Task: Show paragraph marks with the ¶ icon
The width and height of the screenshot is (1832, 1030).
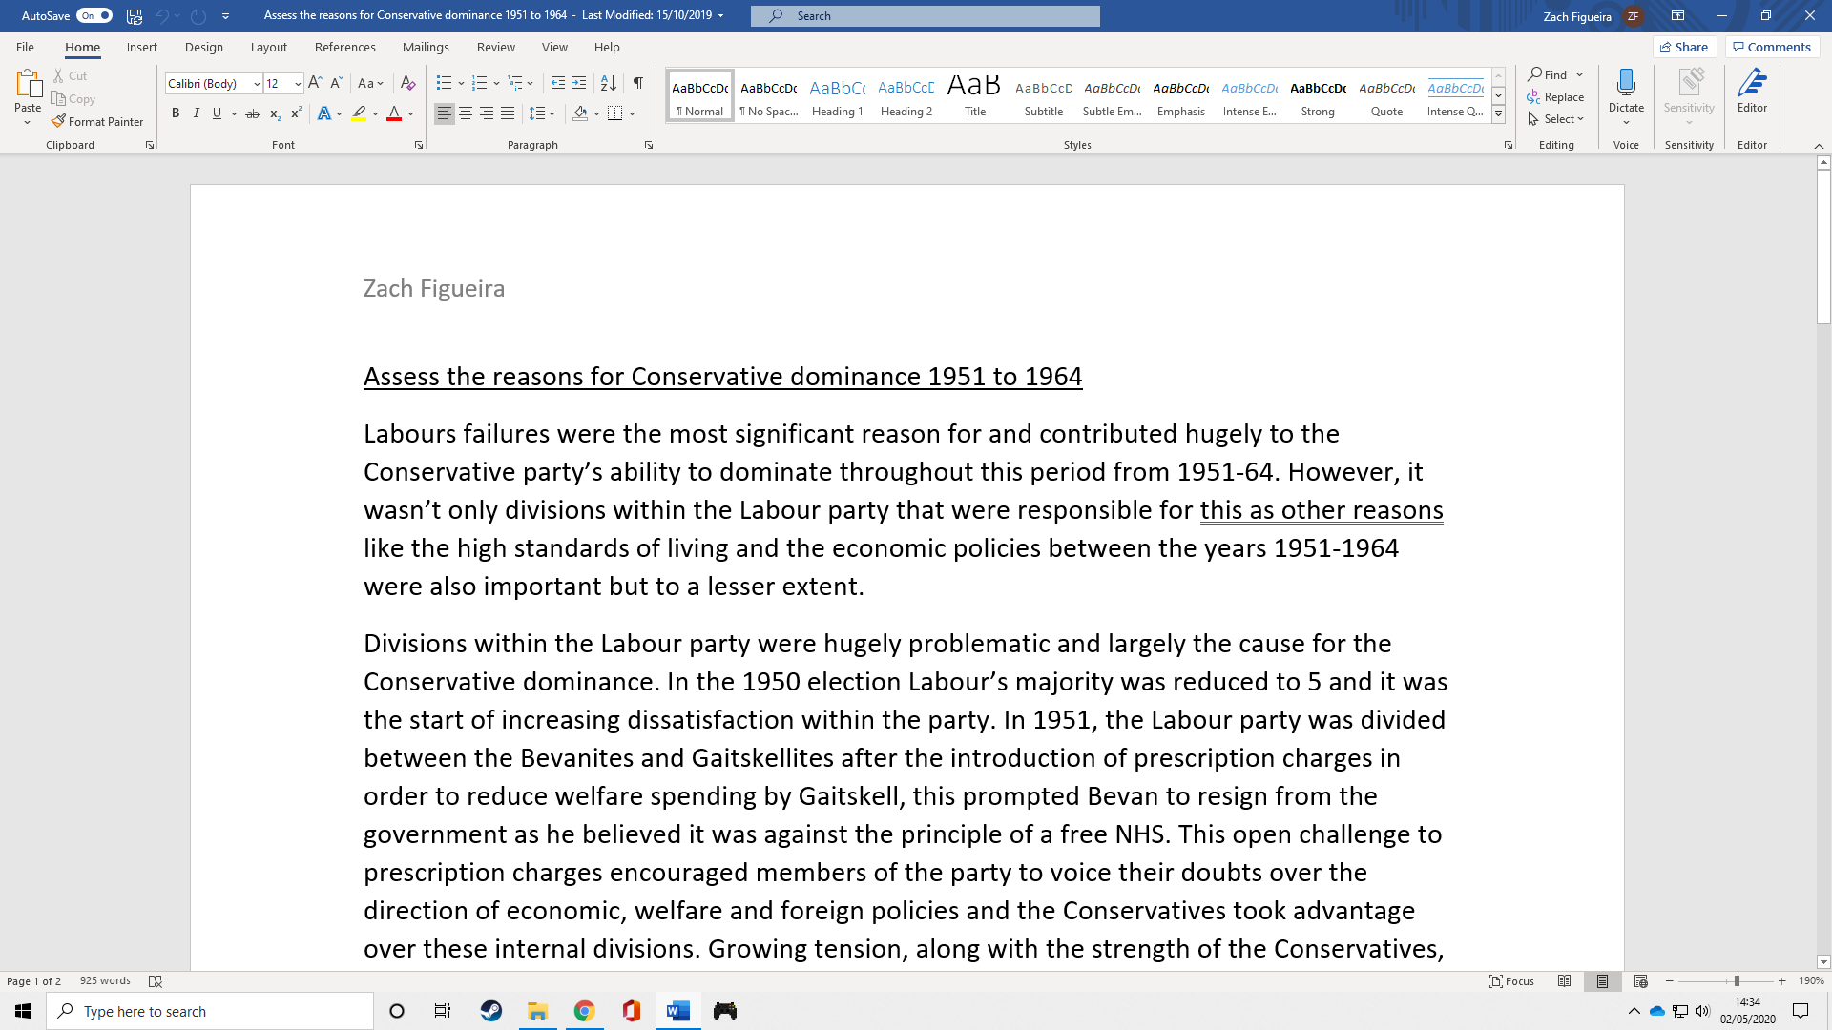Action: click(x=638, y=83)
